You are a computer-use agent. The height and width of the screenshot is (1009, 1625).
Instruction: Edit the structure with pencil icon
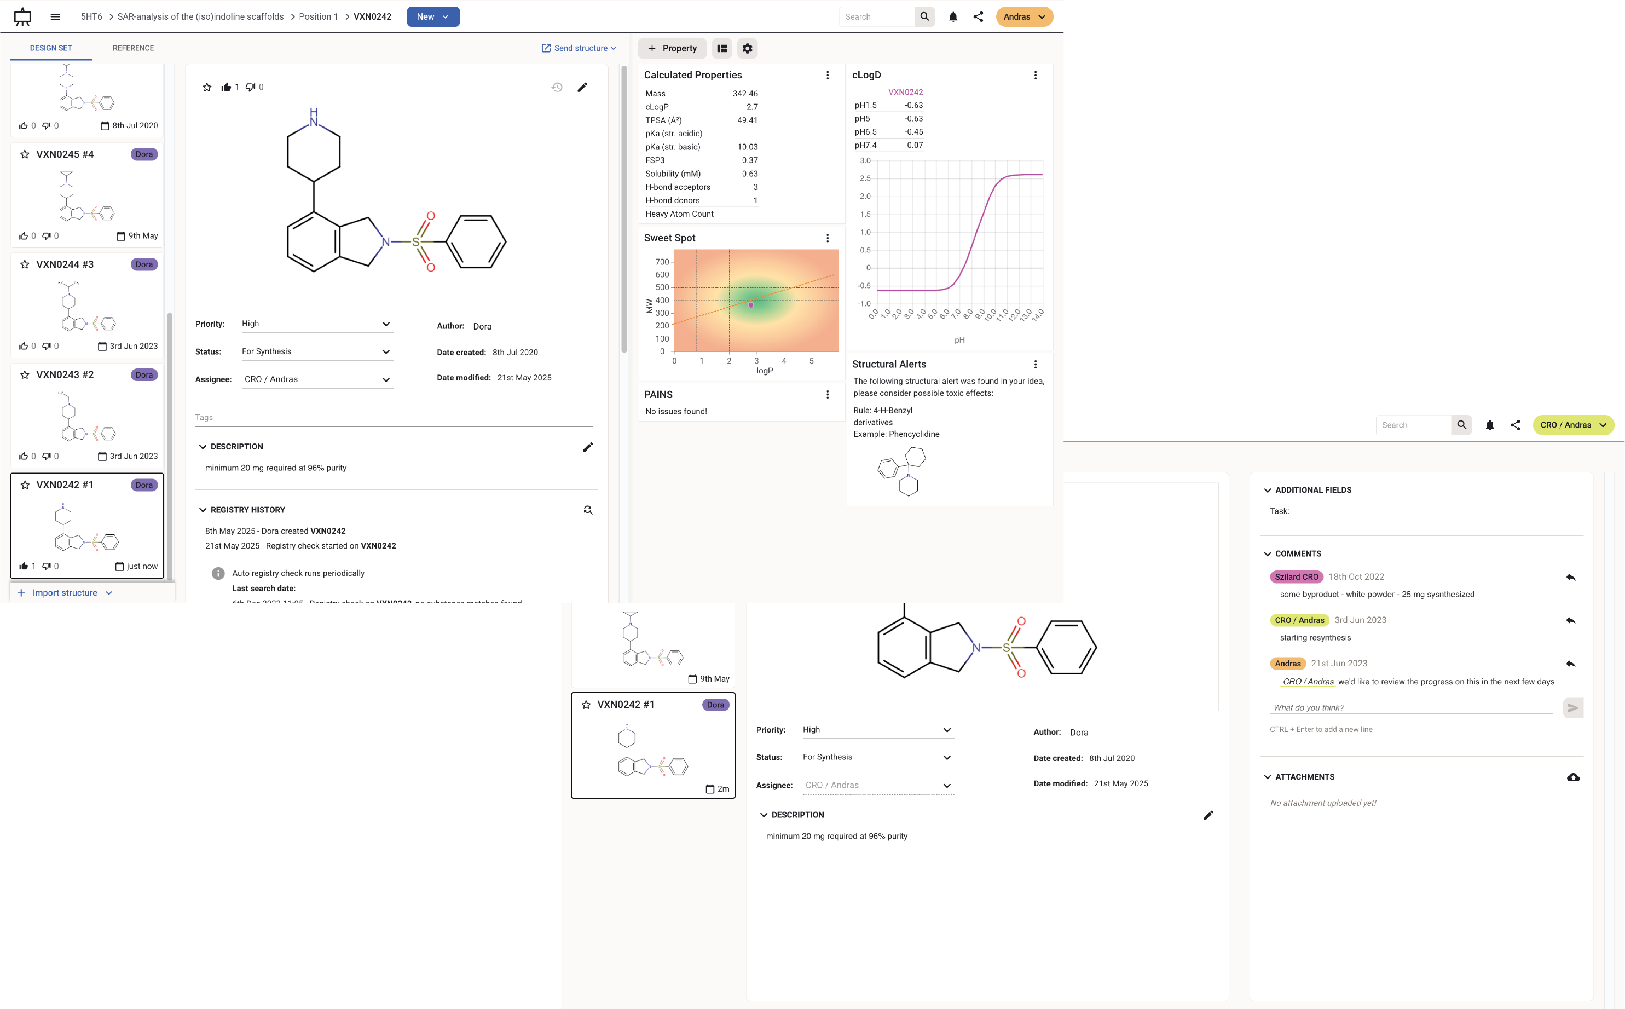(x=582, y=88)
